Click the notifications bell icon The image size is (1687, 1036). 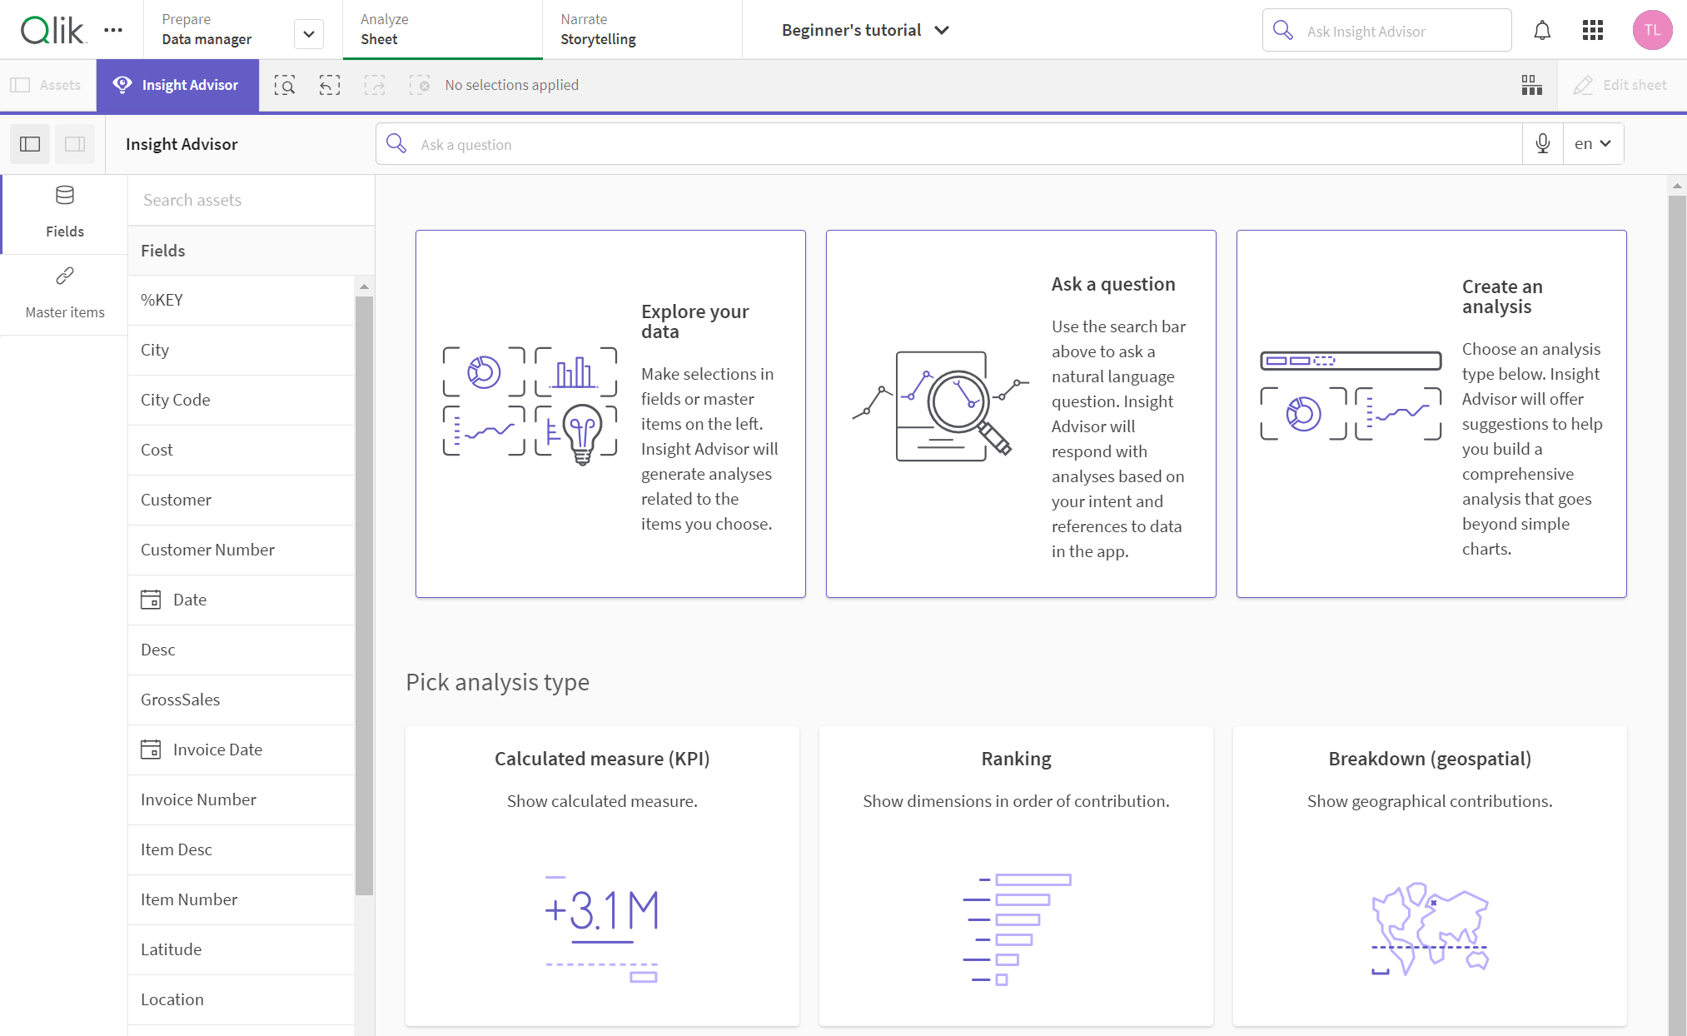(x=1542, y=30)
